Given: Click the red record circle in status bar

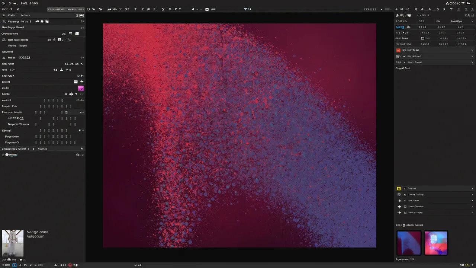Looking at the screenshot, I should [70, 265].
